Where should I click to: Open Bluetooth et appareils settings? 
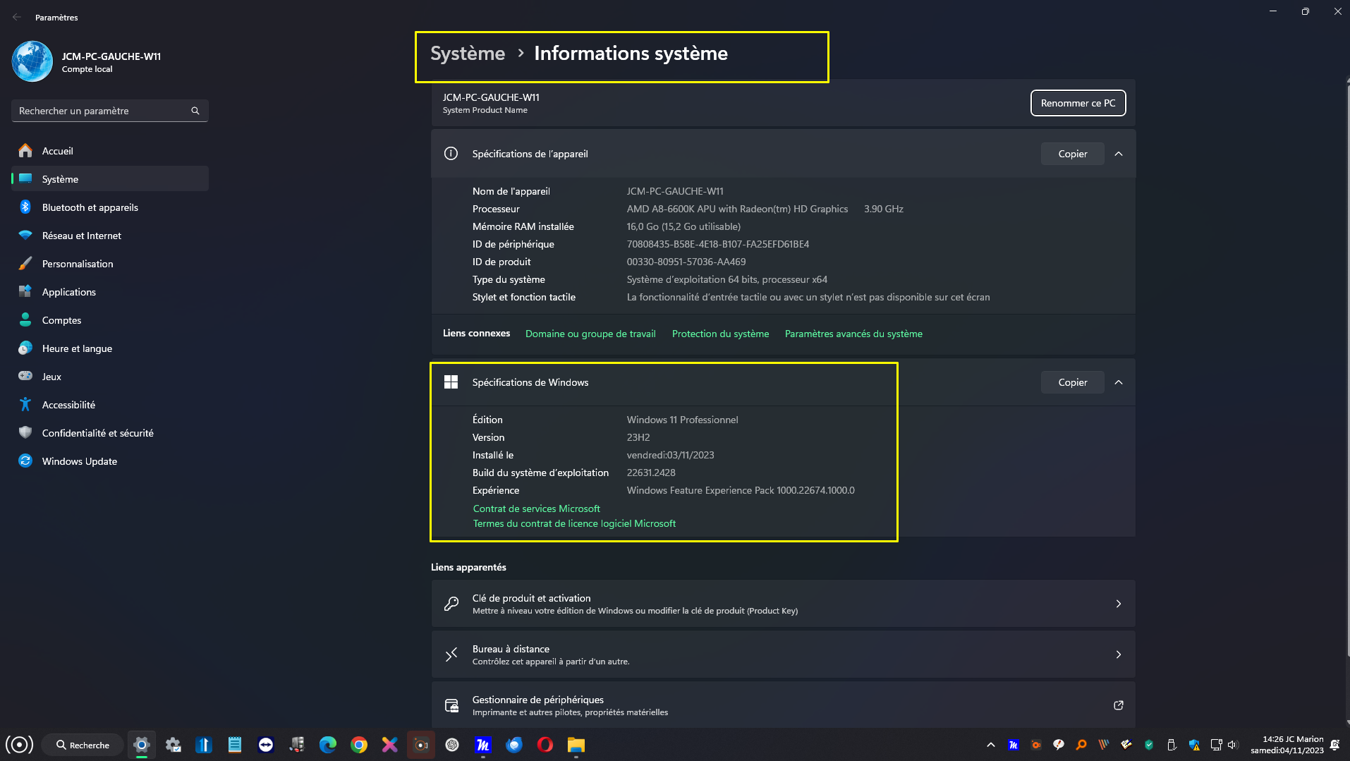[110, 207]
